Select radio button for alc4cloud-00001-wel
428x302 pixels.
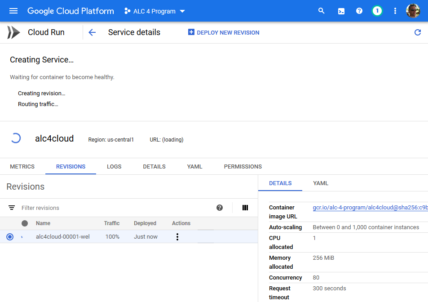coord(10,237)
